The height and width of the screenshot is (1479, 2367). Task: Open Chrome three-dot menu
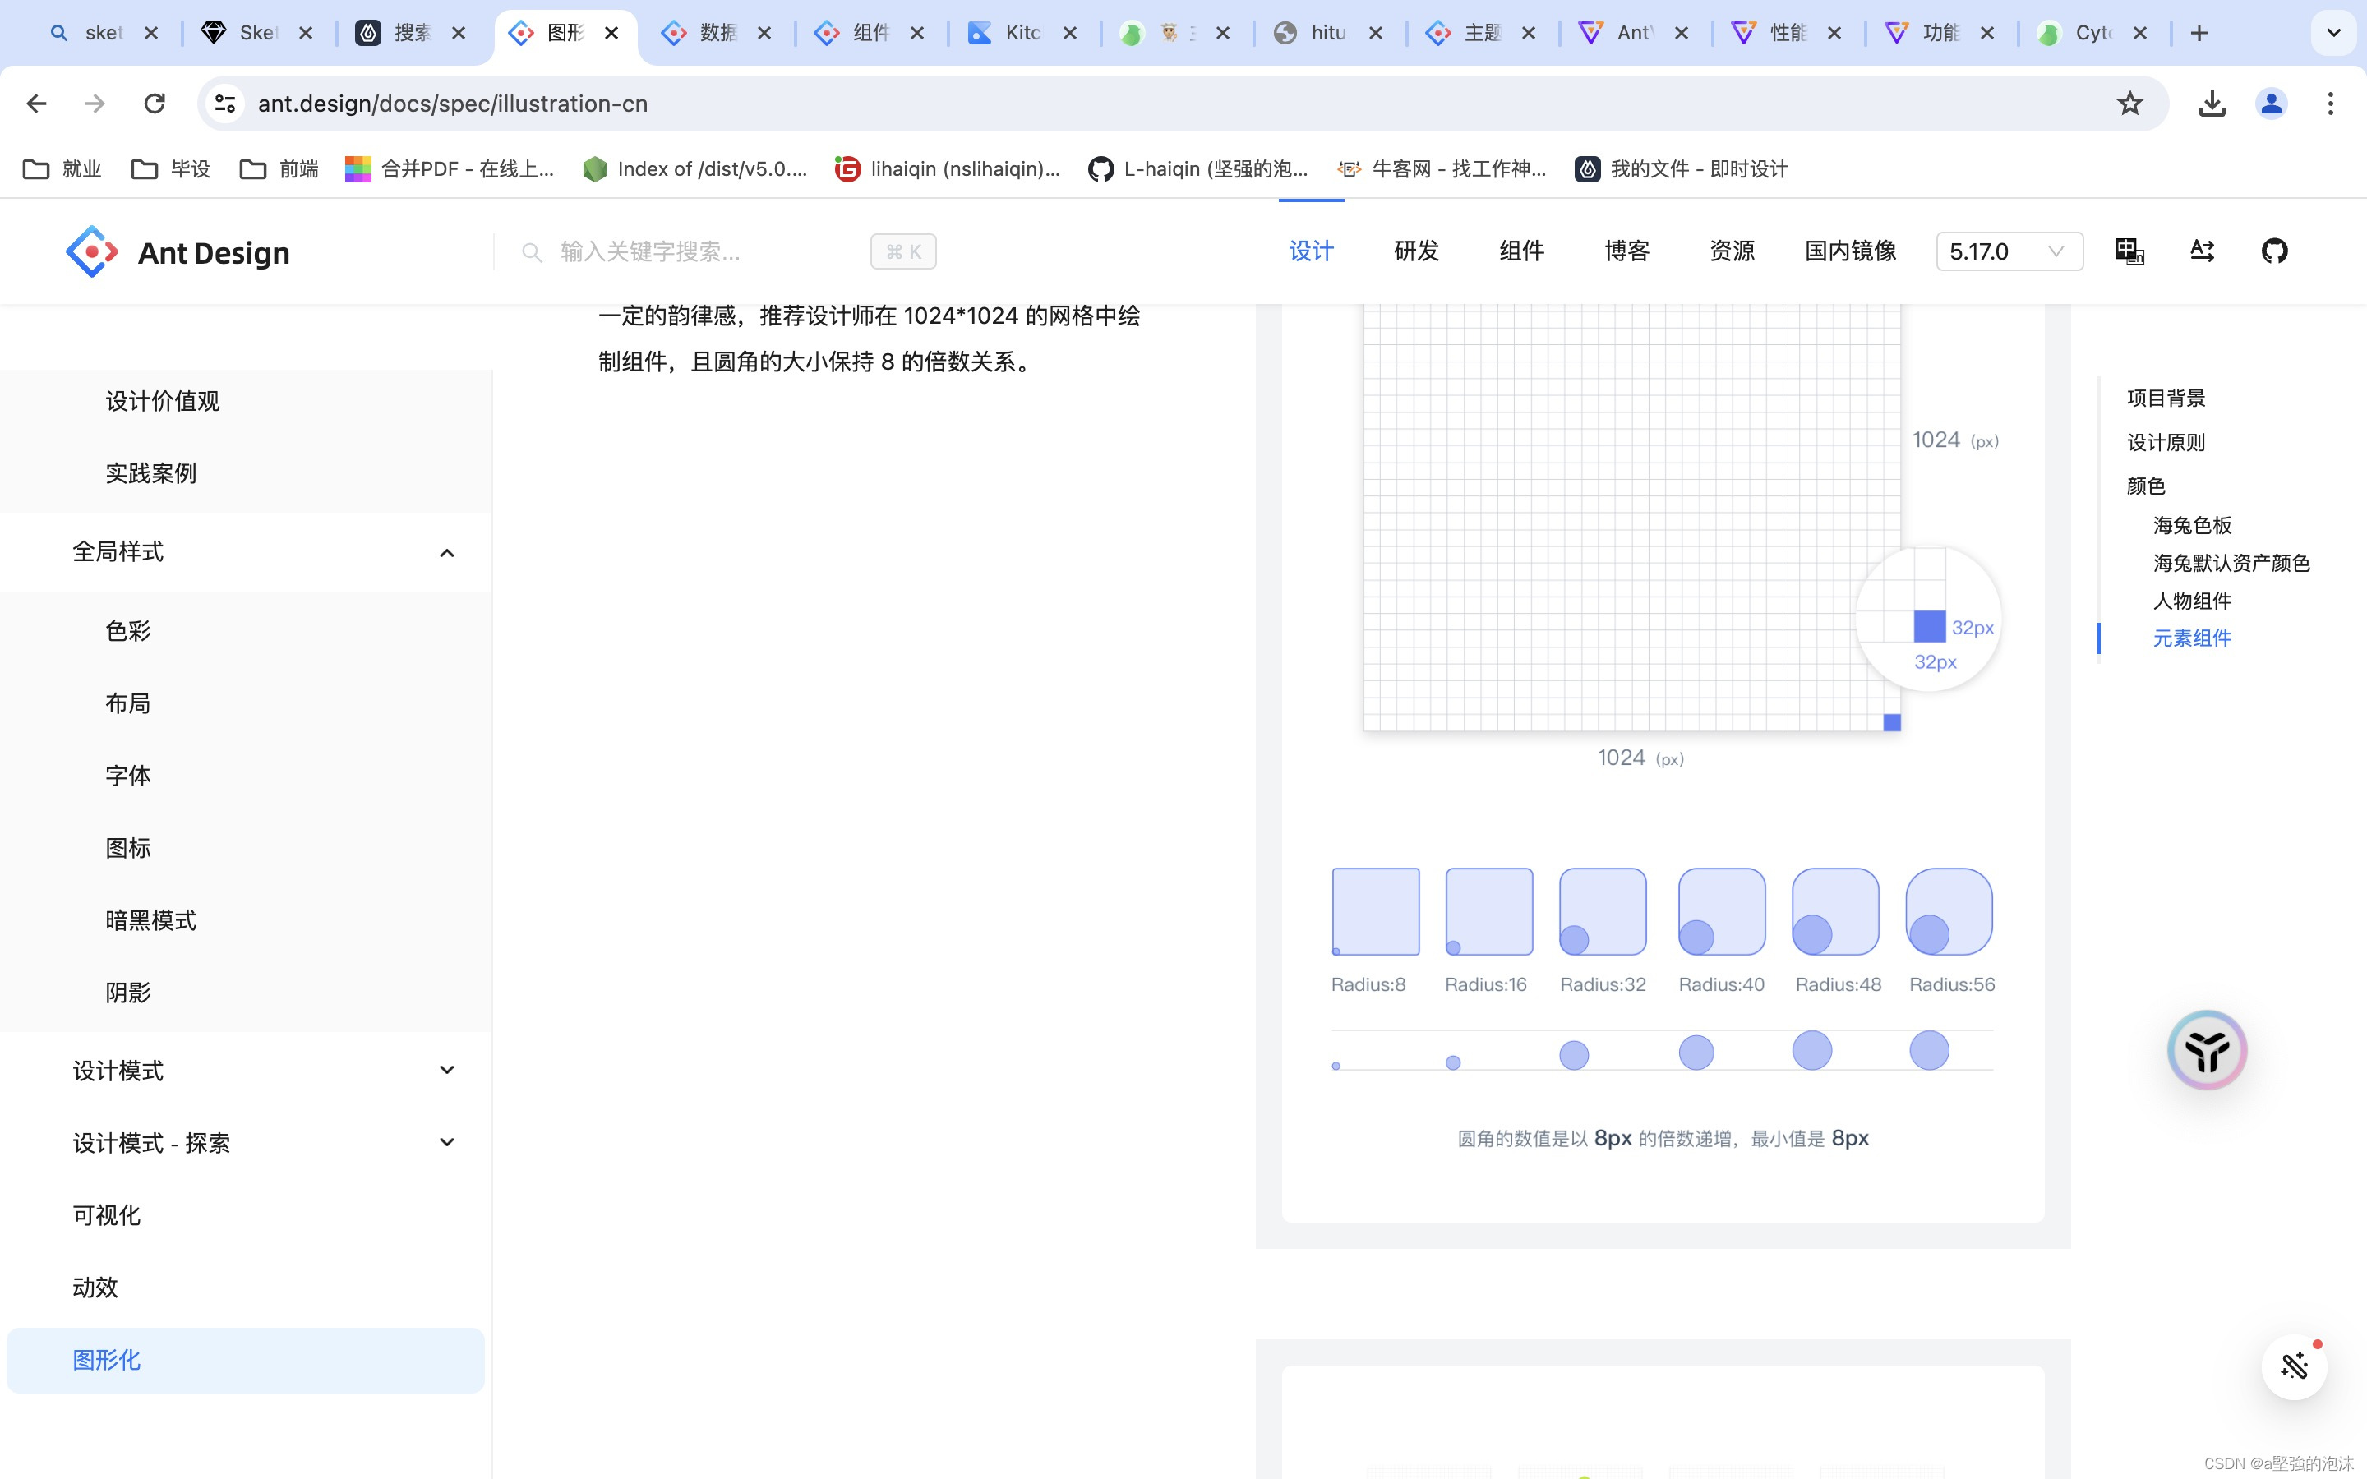click(2331, 103)
